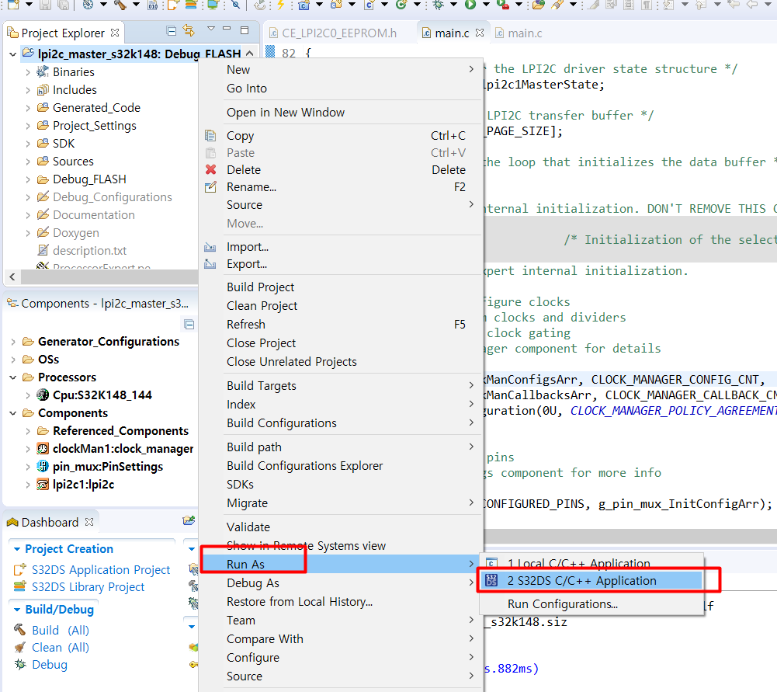Open 'S32DS Application Project' in Dashboard
Screen dimensions: 777x692
click(92, 569)
